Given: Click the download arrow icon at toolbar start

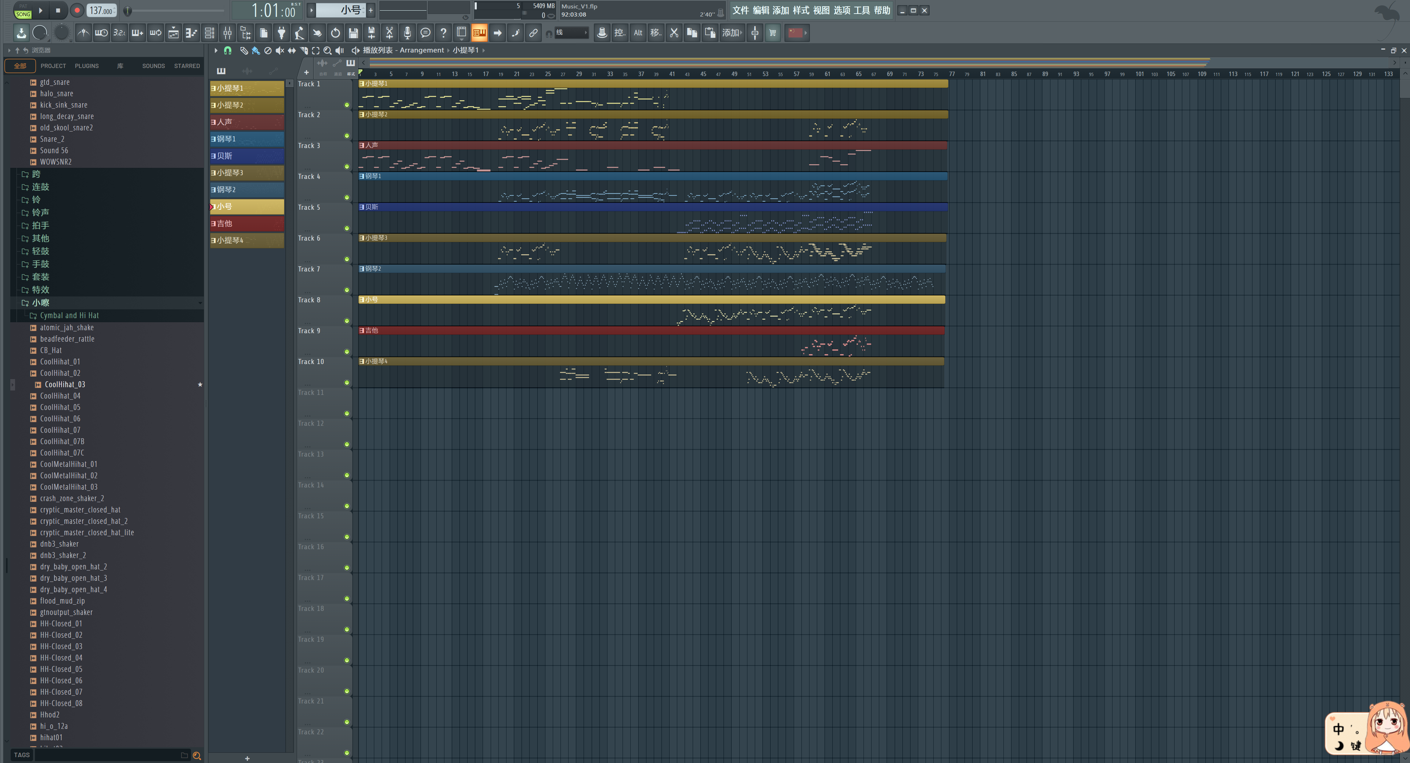Looking at the screenshot, I should coord(21,33).
